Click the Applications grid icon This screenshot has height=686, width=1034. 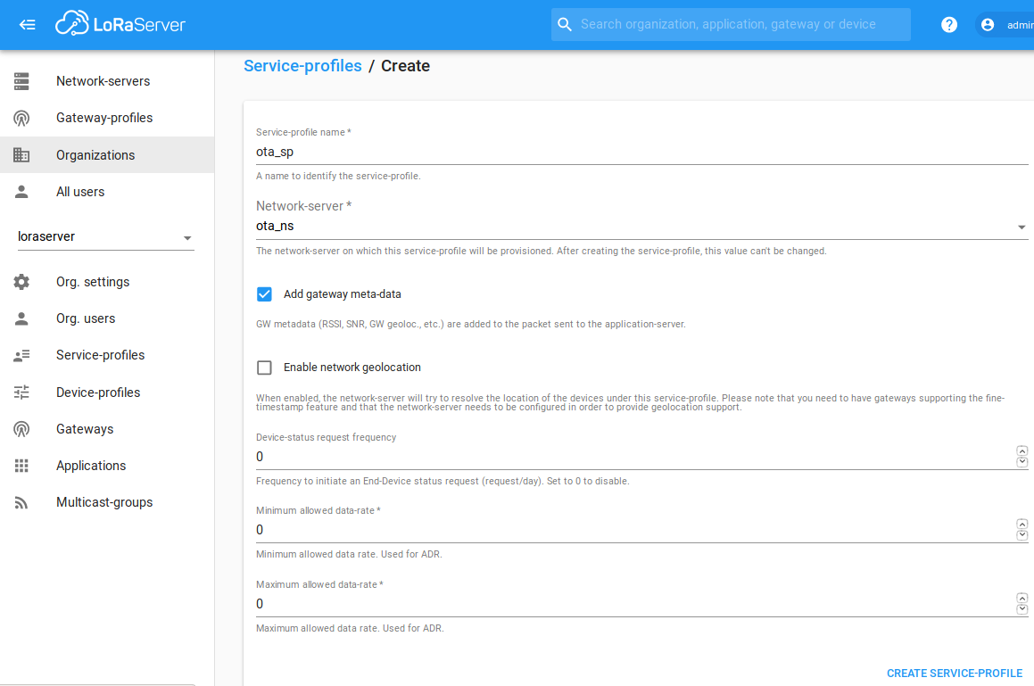(x=21, y=465)
